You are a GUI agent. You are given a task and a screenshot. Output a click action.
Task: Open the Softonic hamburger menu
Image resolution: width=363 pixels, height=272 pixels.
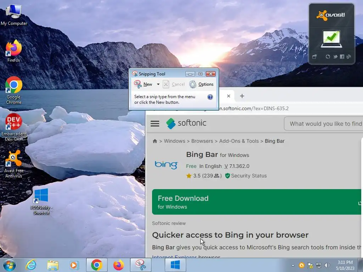click(x=155, y=124)
